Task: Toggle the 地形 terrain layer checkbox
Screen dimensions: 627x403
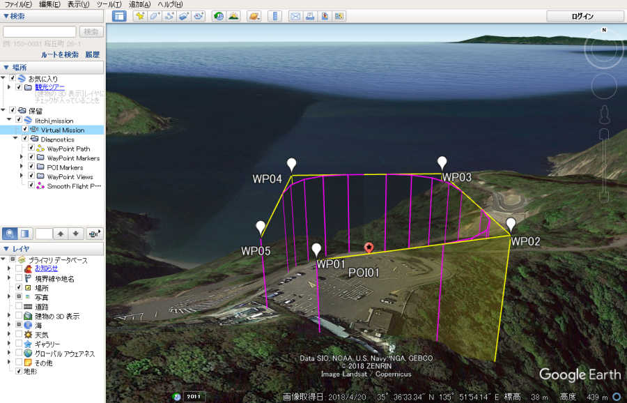Action: click(19, 372)
